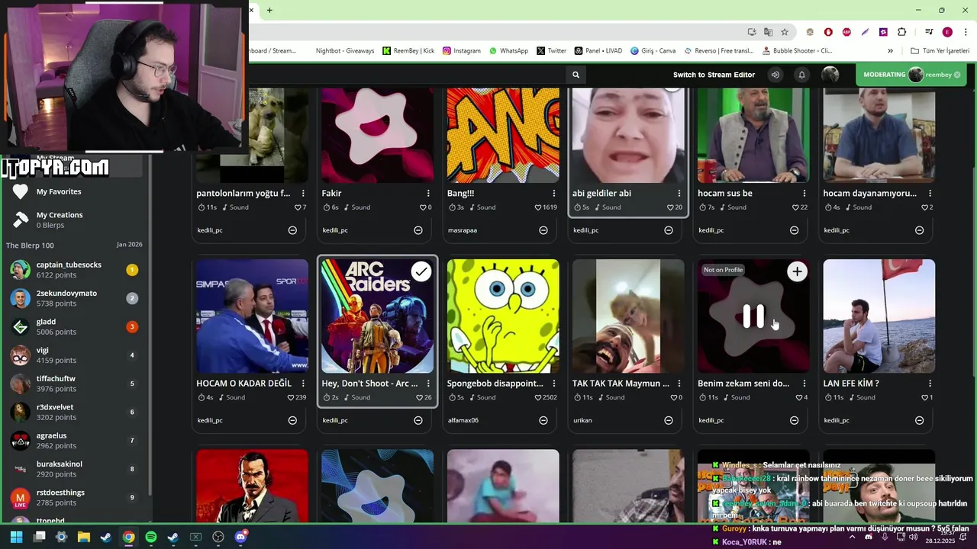Play the Spongebob disappointed thumbnail
977x549 pixels.
coord(503,316)
